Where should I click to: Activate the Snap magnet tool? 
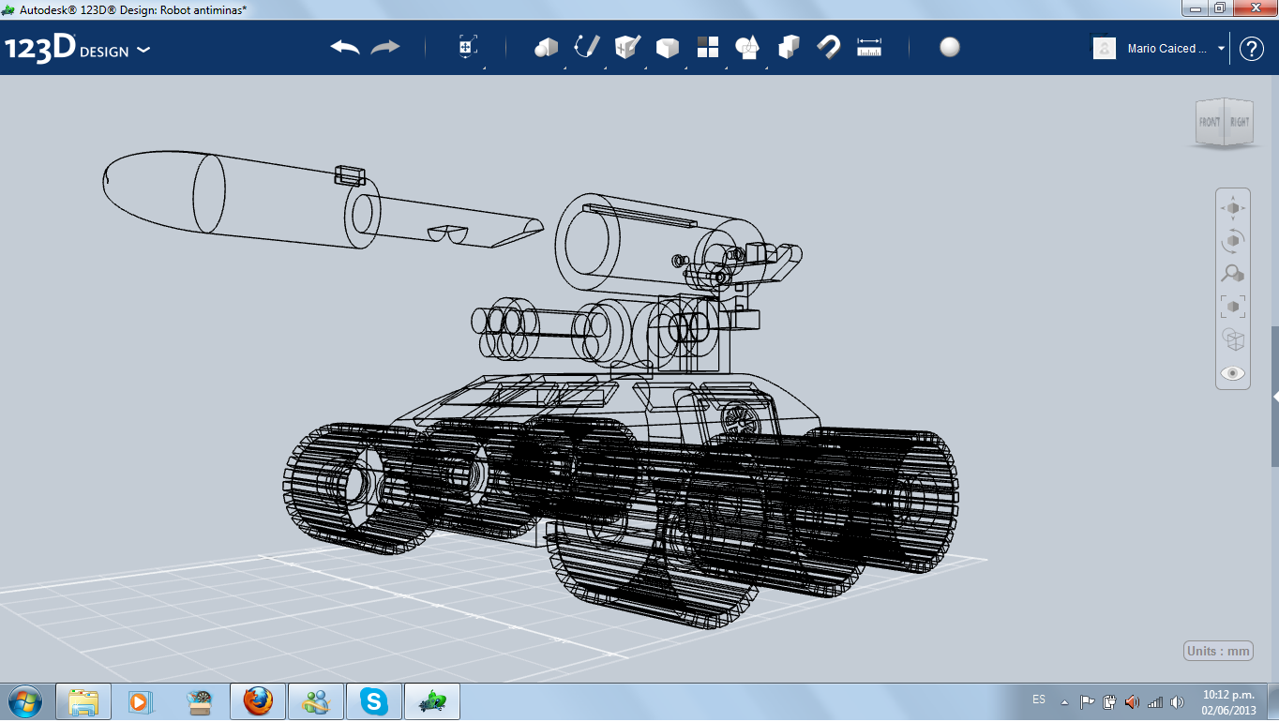tap(829, 47)
